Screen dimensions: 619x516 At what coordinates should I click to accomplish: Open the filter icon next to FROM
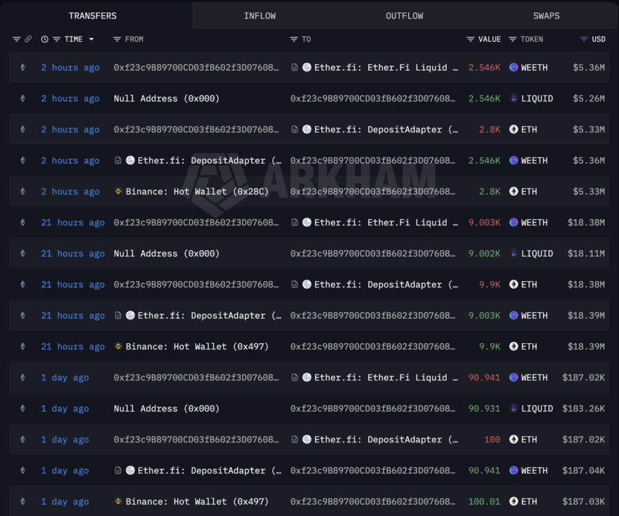click(117, 39)
